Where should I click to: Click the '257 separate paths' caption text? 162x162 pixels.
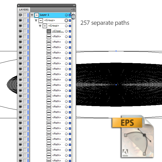coord(105,23)
